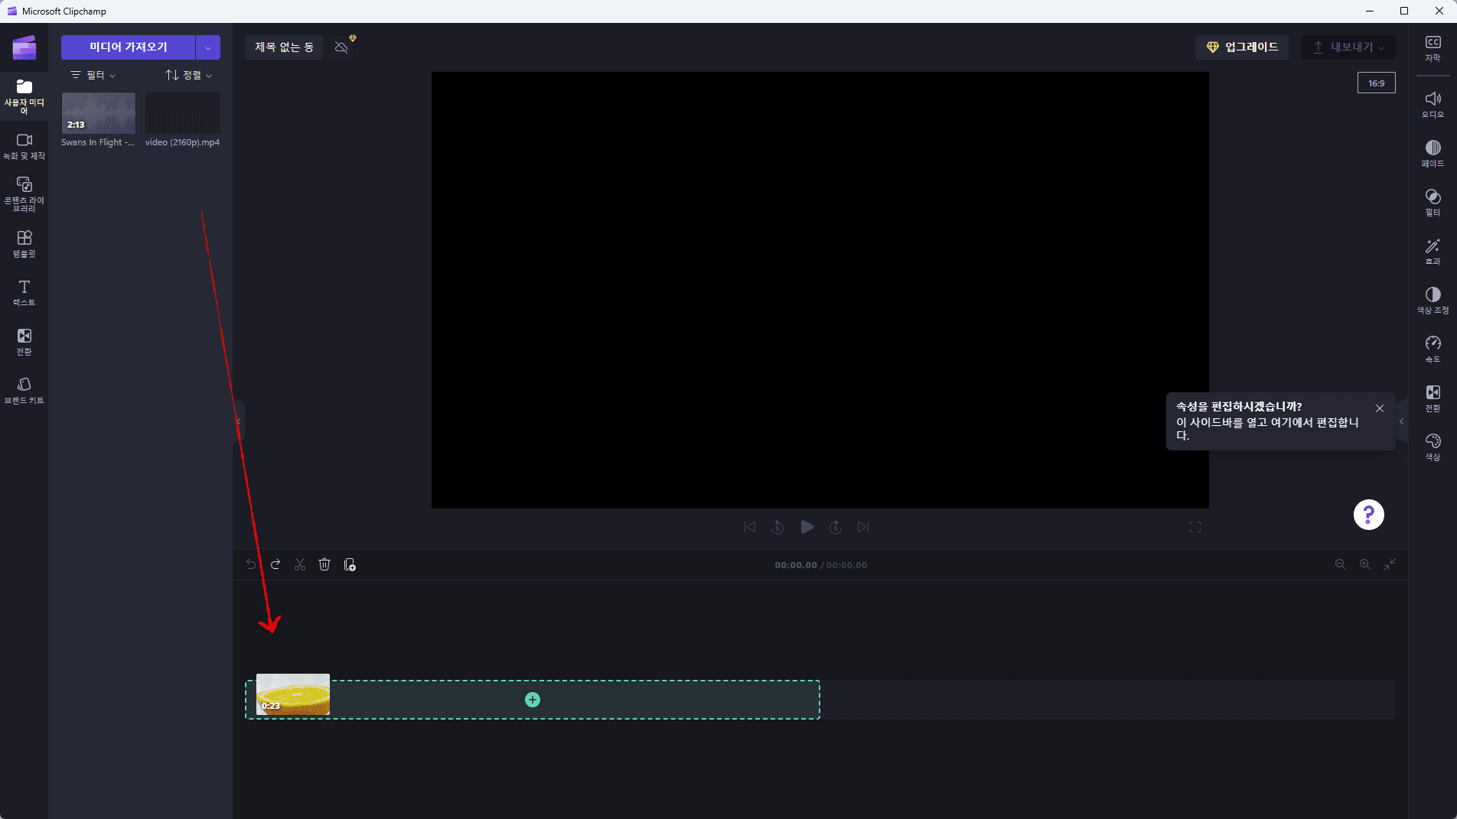
Task: Open help with the question mark button
Action: point(1367,515)
